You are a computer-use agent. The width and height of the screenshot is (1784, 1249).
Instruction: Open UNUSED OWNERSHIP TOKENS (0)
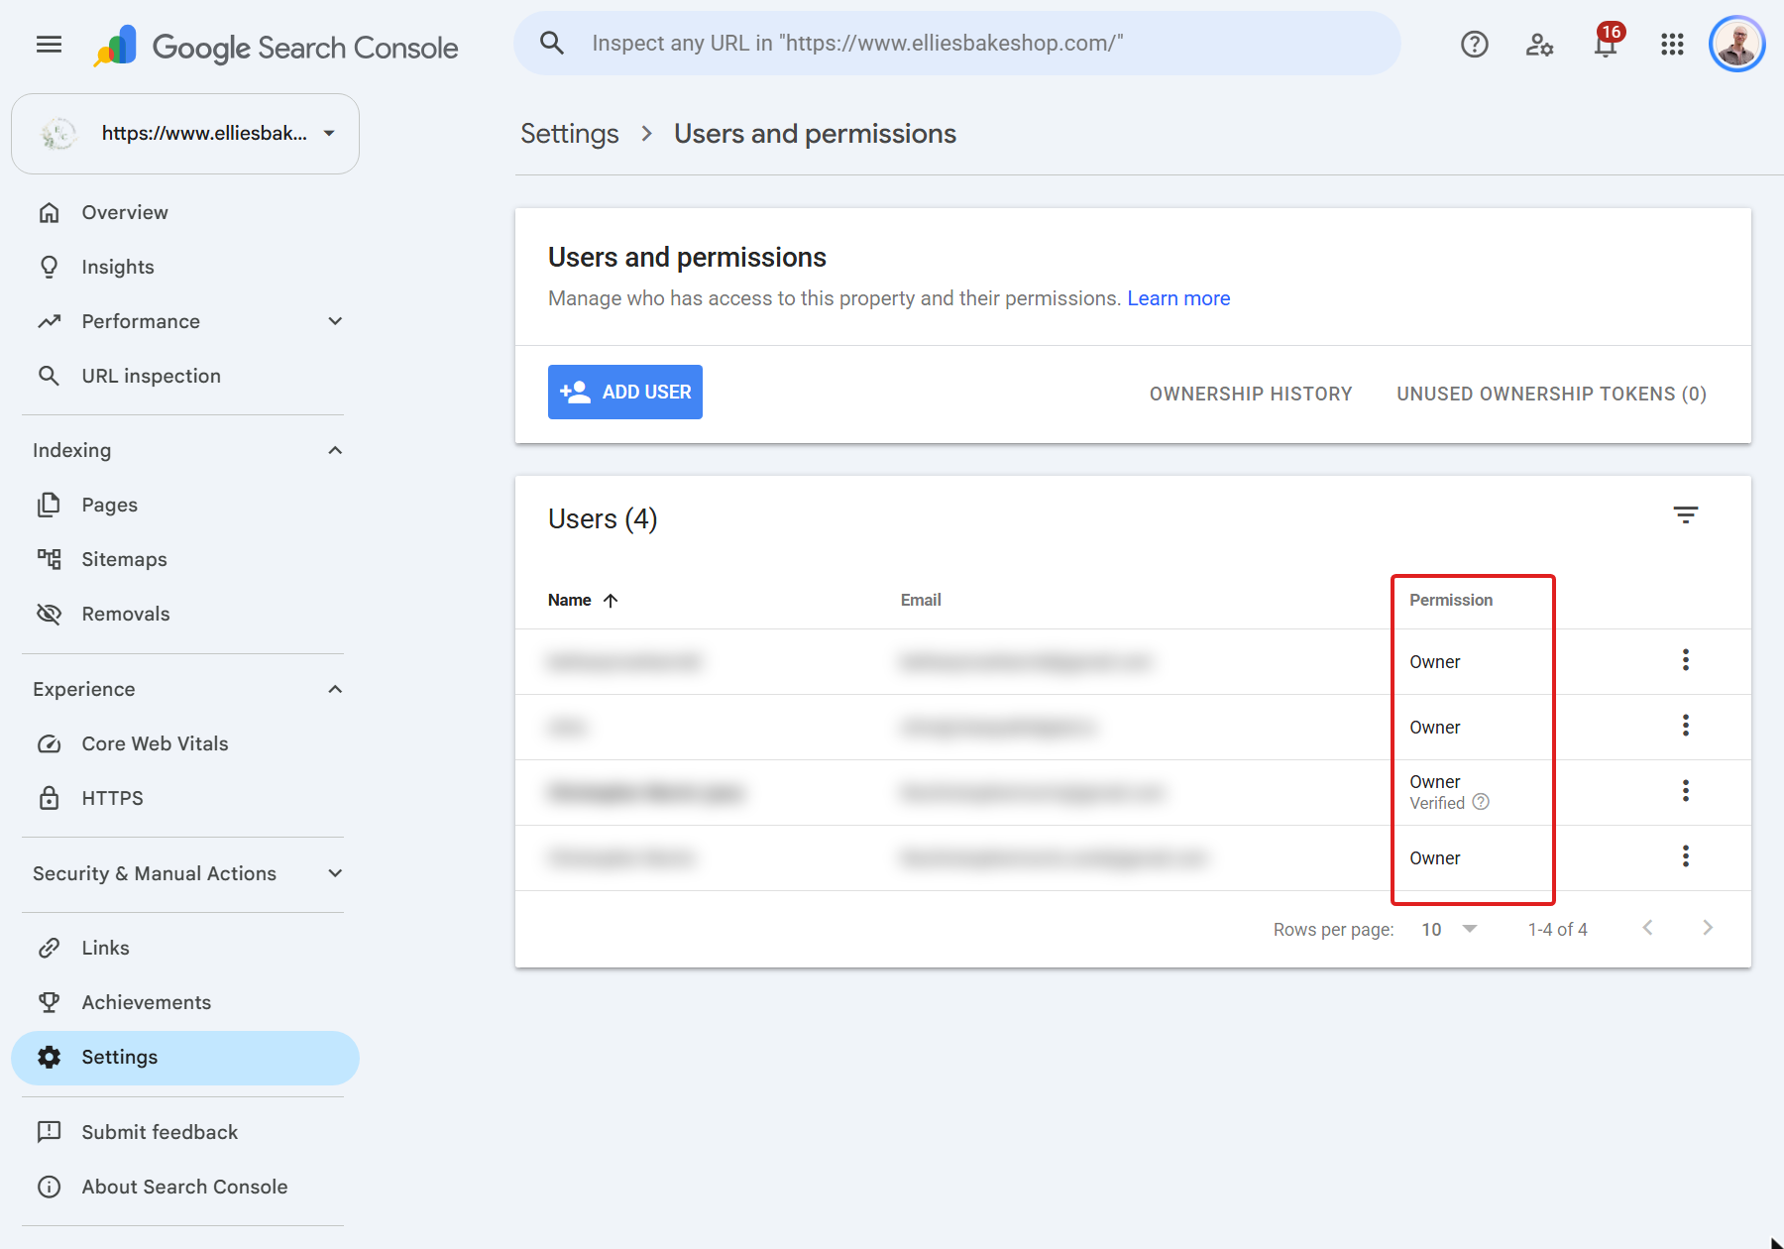click(x=1551, y=394)
